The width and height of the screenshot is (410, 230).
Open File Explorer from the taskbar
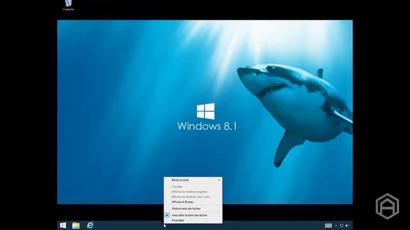pyautogui.click(x=76, y=226)
